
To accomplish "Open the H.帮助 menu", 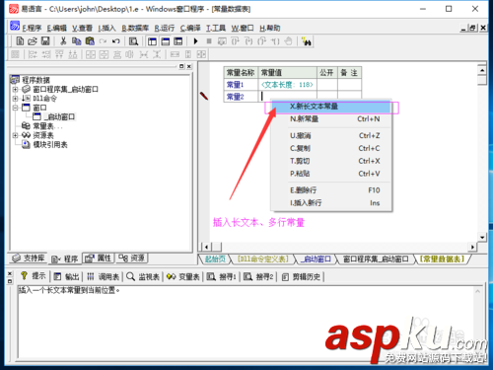I will coord(269,28).
